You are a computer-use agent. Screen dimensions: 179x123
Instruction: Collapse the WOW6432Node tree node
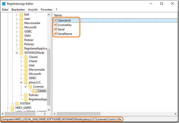[x=17, y=53]
